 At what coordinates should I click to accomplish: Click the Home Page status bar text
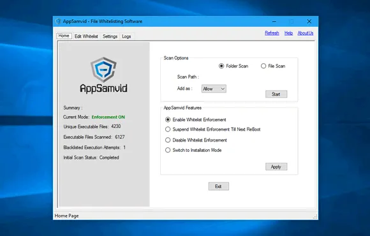pos(66,216)
